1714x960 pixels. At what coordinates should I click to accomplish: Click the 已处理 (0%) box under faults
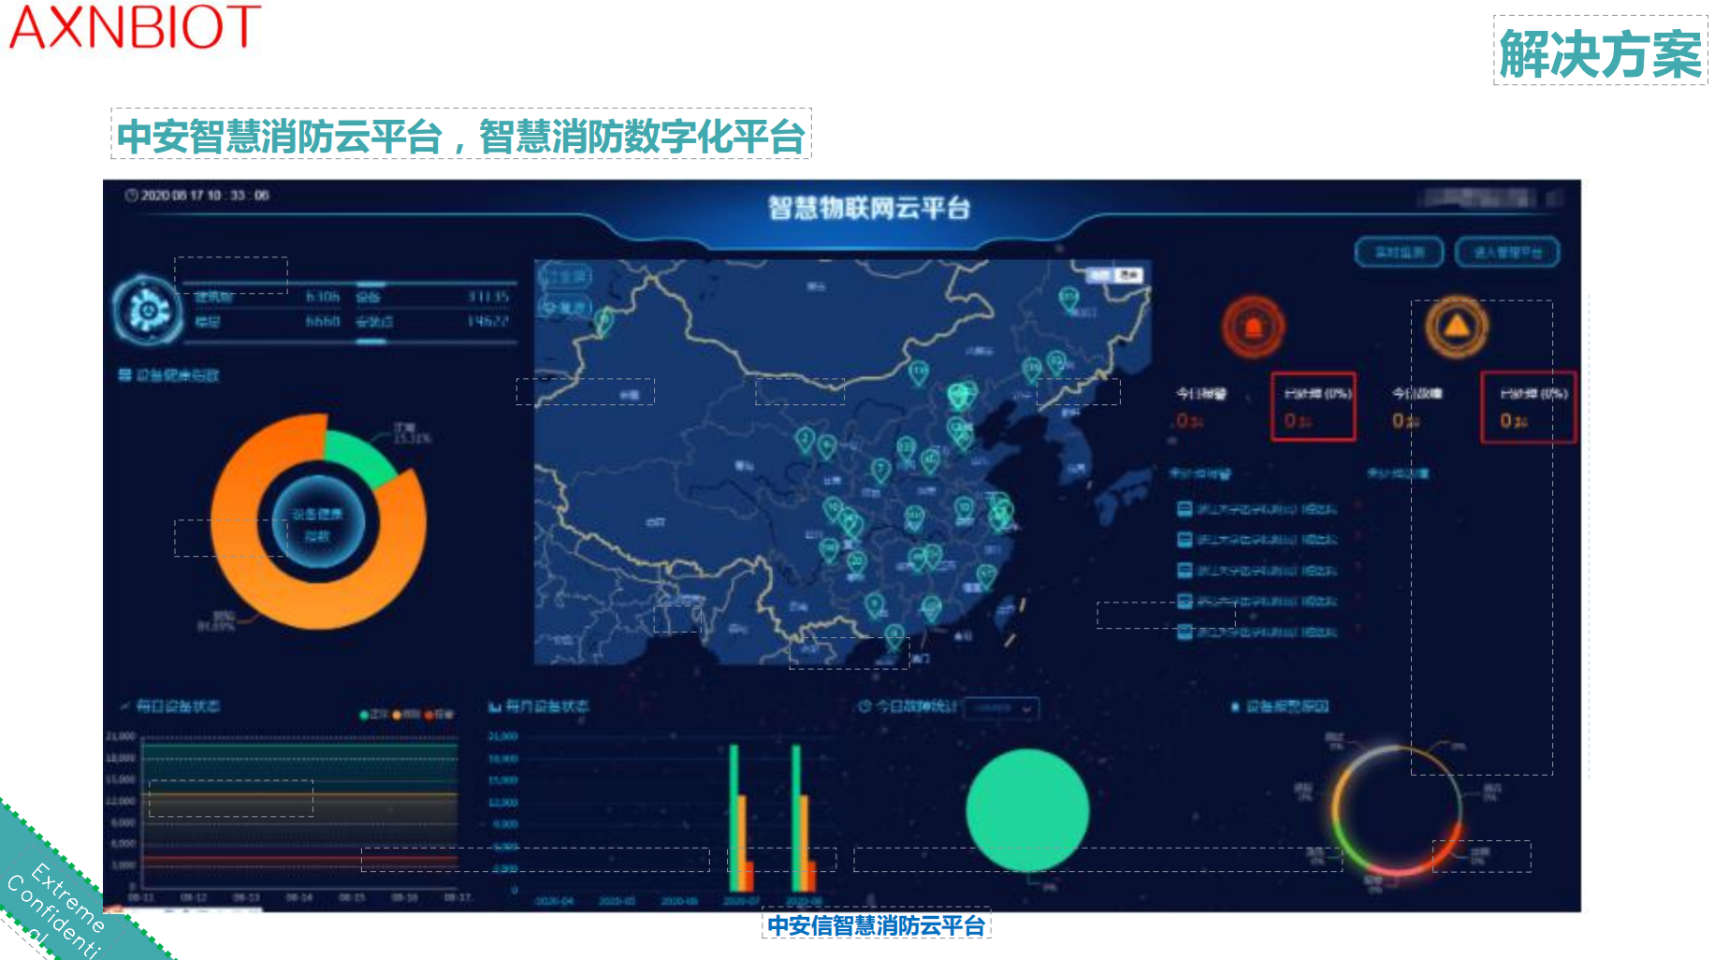(1529, 406)
